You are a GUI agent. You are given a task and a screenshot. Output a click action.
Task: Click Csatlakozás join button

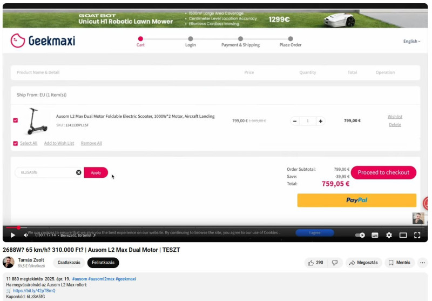[x=69, y=263]
